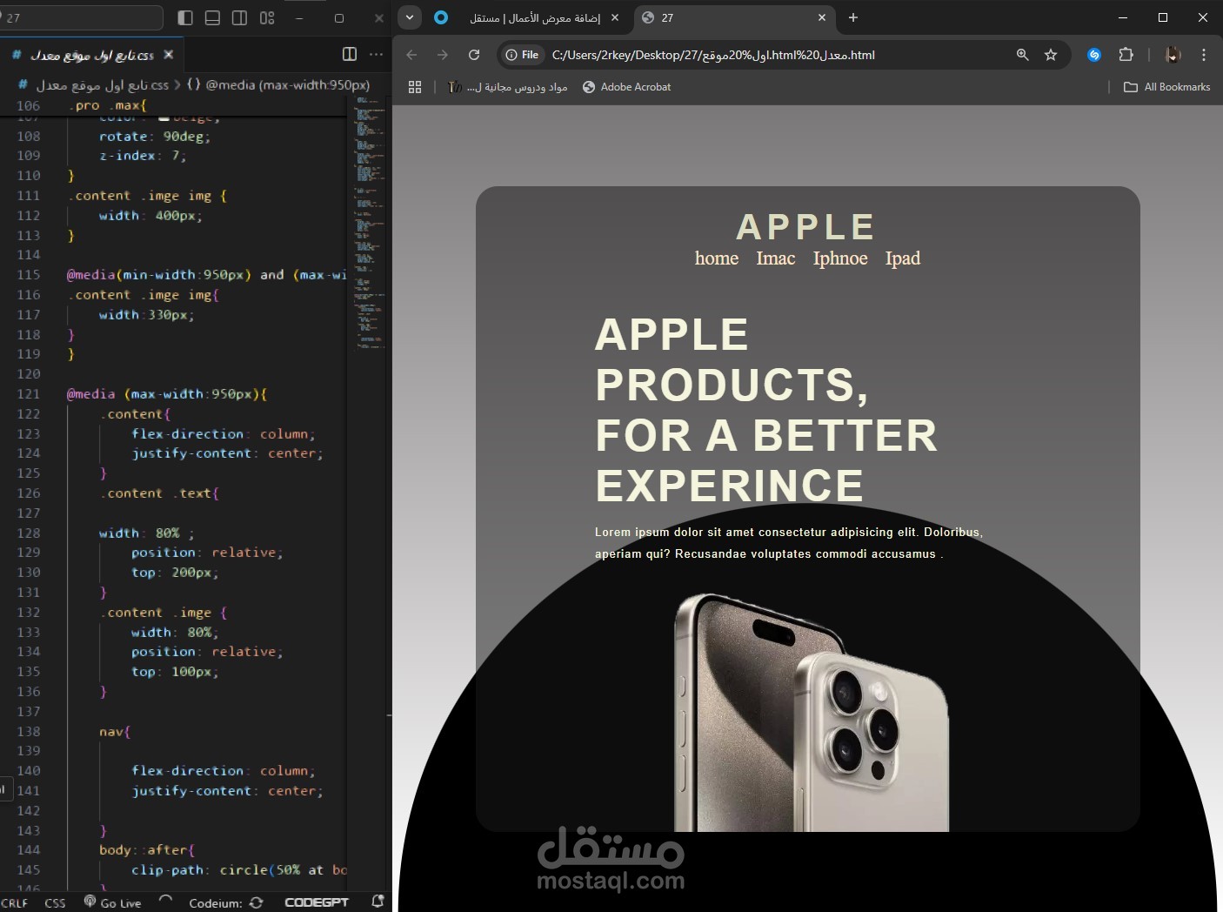Click the 'nav{' selector on line 138
This screenshot has height=912, width=1223.
[115, 731]
